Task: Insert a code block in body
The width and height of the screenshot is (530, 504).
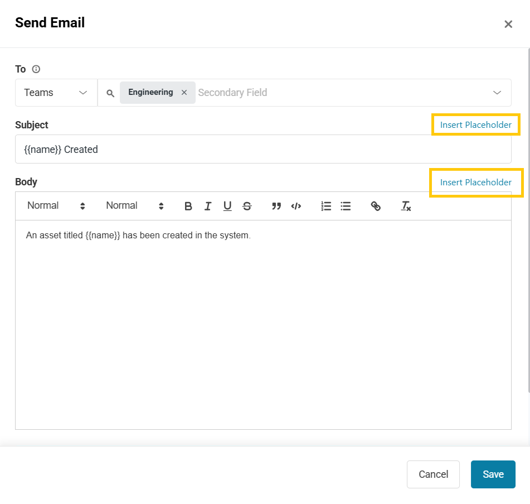Action: [x=296, y=206]
